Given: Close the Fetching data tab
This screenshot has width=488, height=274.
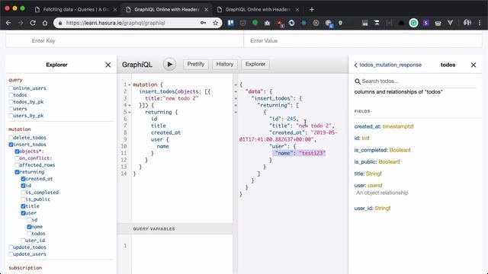Looking at the screenshot, I should (x=115, y=10).
